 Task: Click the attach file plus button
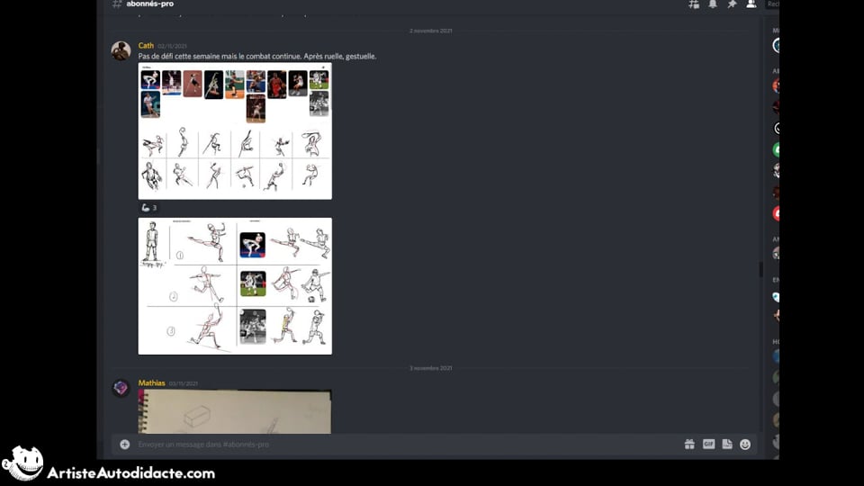pos(124,444)
